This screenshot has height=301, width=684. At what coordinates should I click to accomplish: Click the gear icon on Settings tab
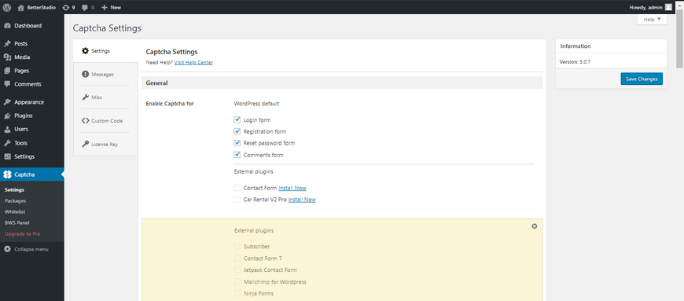(85, 50)
